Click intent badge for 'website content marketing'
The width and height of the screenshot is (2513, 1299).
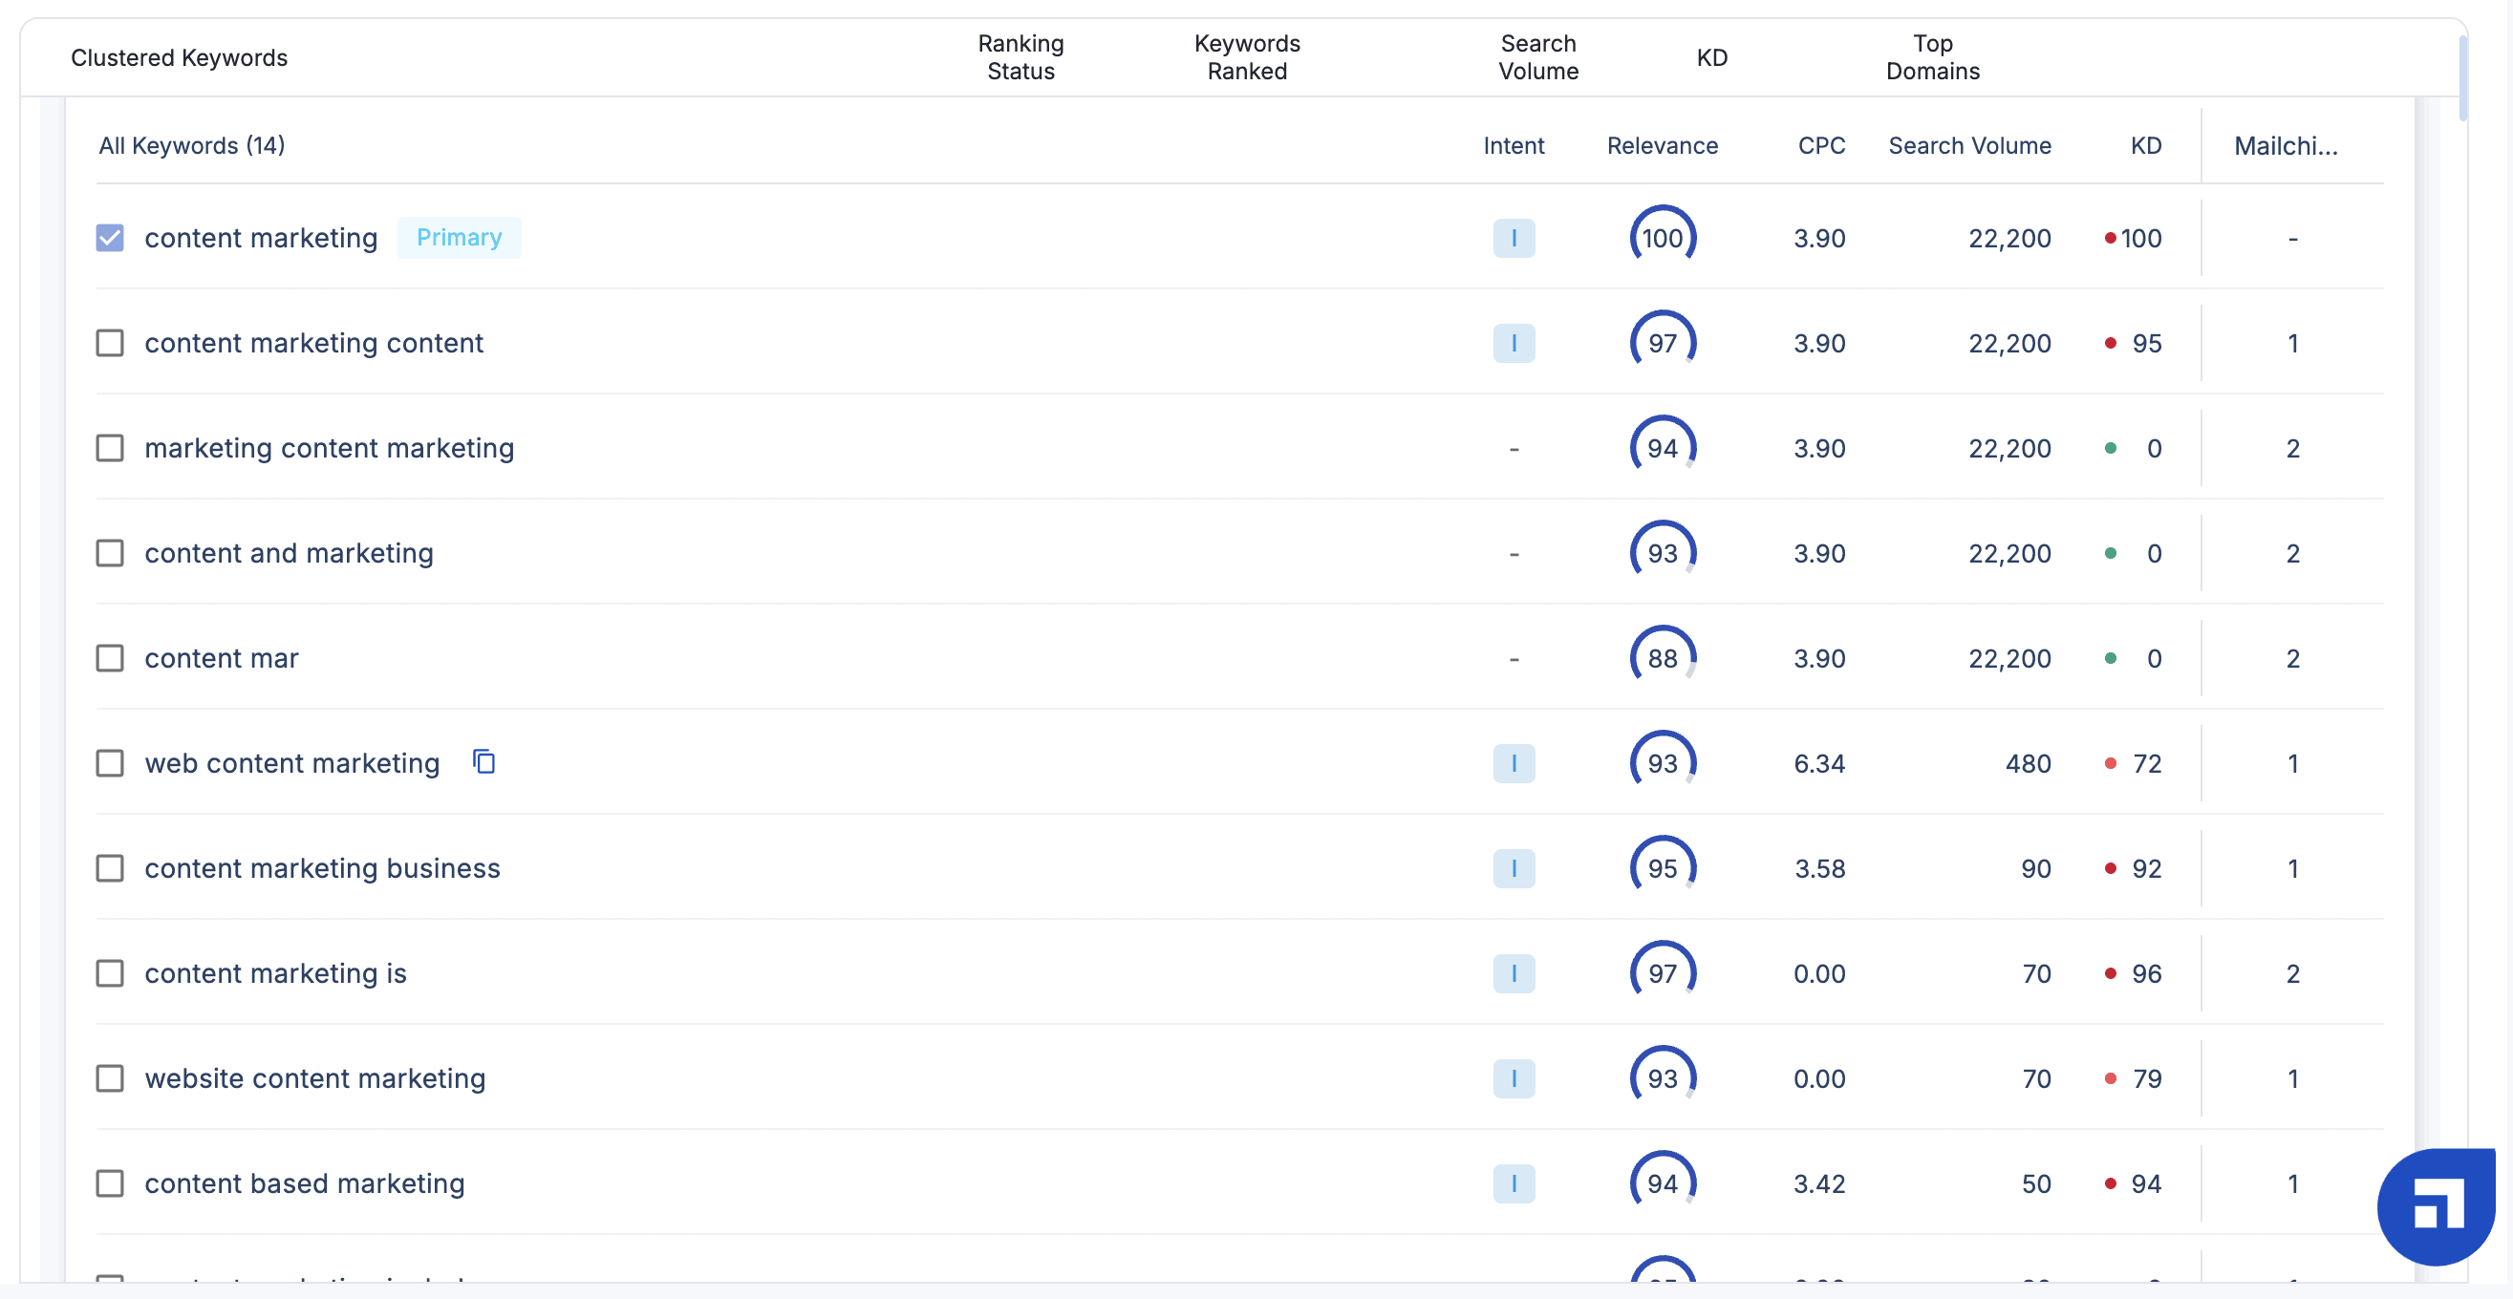click(x=1514, y=1079)
